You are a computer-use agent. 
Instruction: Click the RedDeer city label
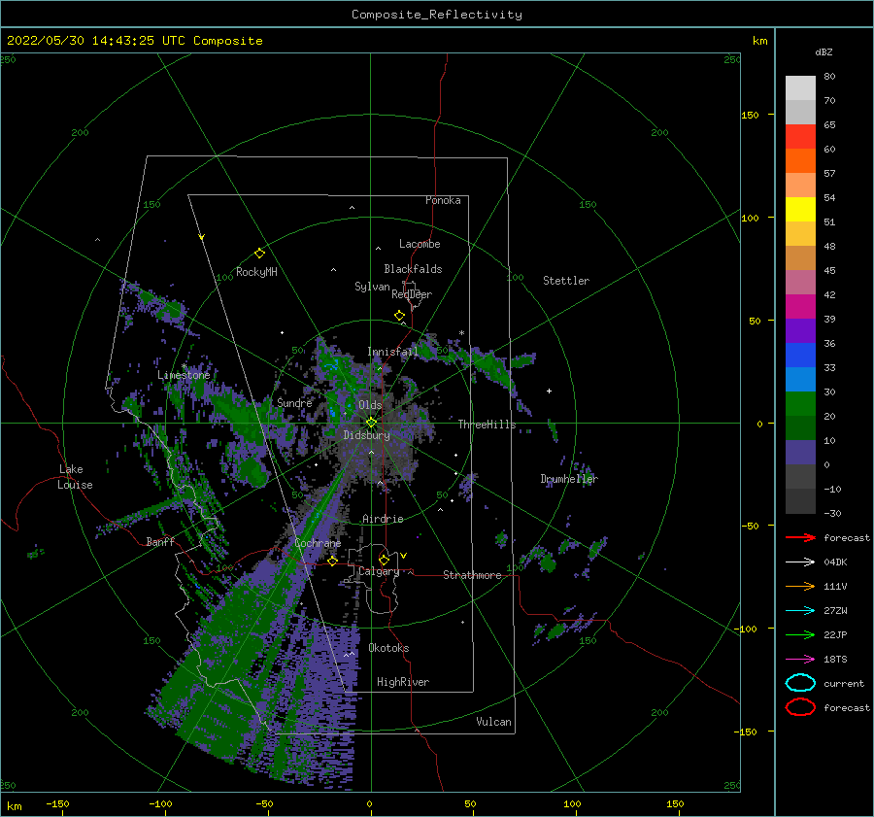[412, 294]
